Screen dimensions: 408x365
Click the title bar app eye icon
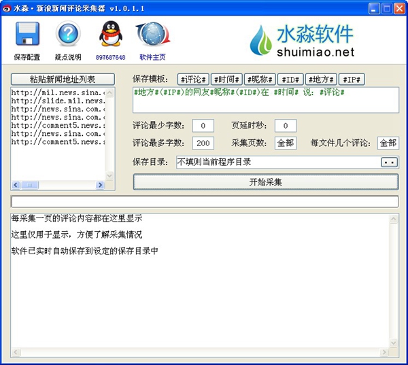click(6, 9)
